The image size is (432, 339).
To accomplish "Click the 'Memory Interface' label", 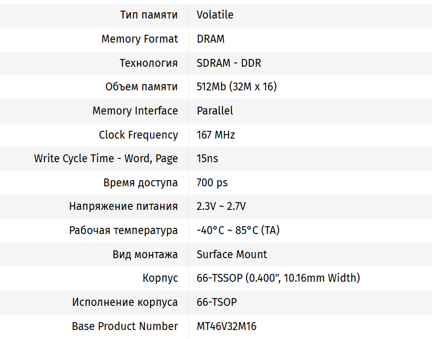I will pos(135,111).
